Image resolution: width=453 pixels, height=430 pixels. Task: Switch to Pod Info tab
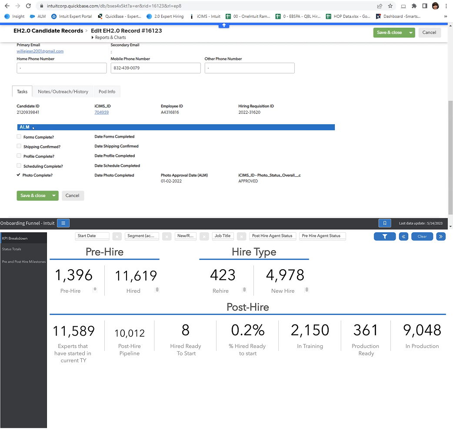click(107, 92)
